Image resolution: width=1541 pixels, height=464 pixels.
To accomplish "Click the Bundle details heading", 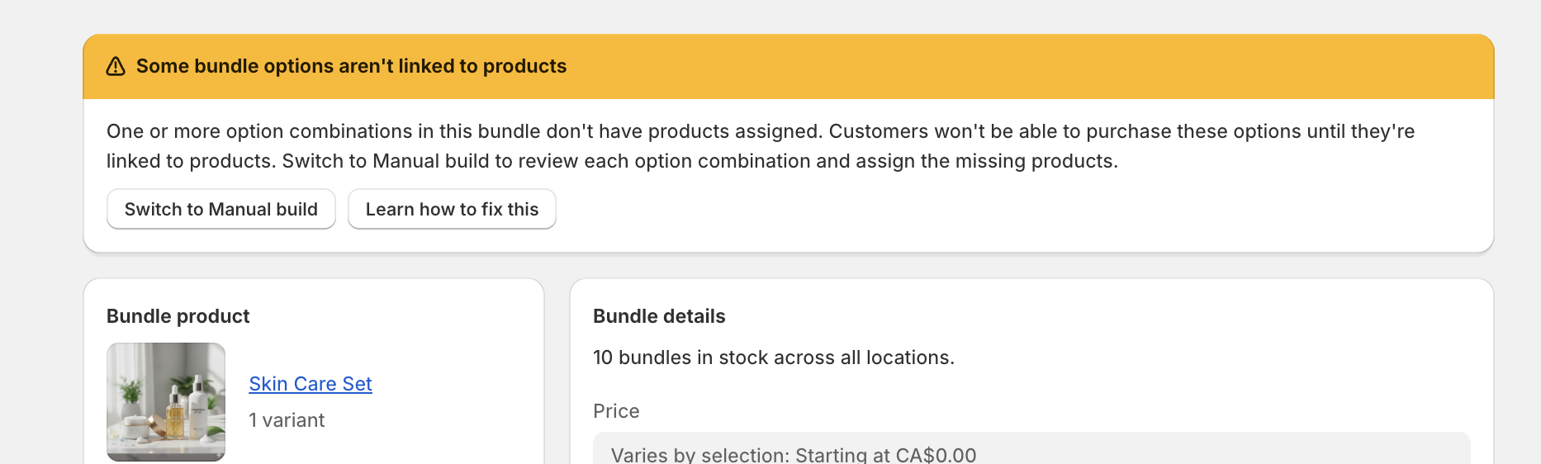I will pyautogui.click(x=659, y=316).
